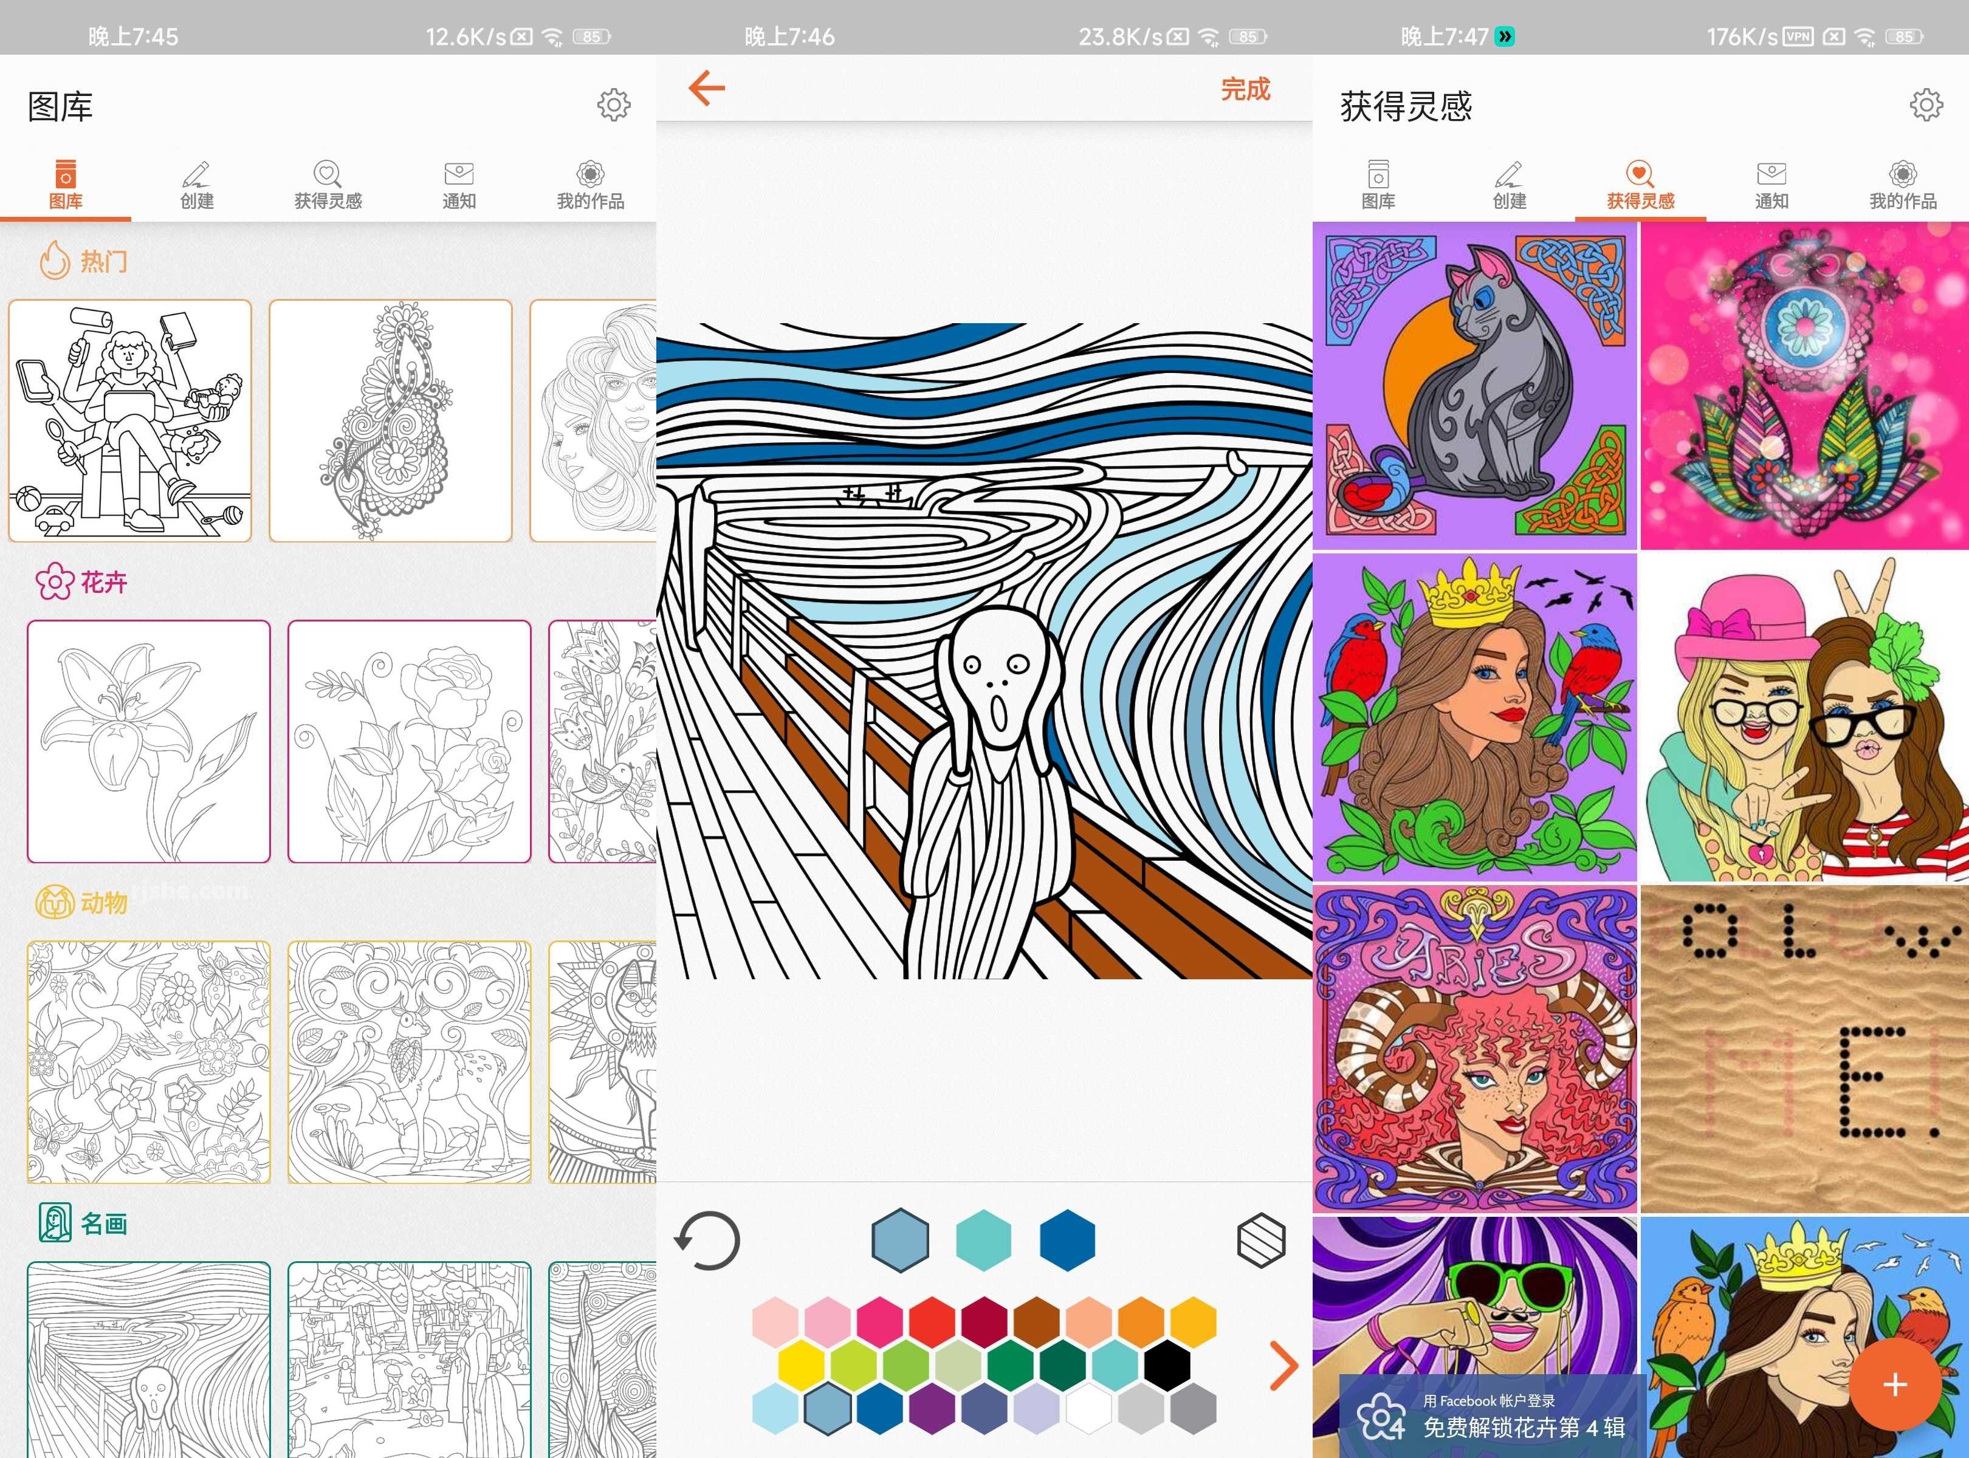Tap the 动物 lion category heading
Screen dimensions: 1969x1458
pyautogui.click(x=81, y=902)
